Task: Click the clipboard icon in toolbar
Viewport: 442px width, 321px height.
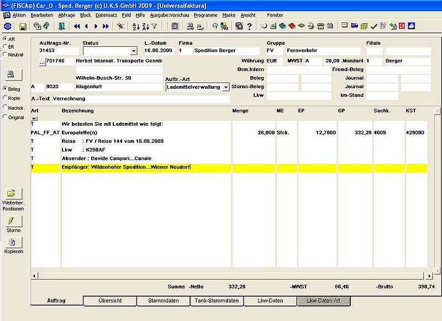Action: (175, 26)
